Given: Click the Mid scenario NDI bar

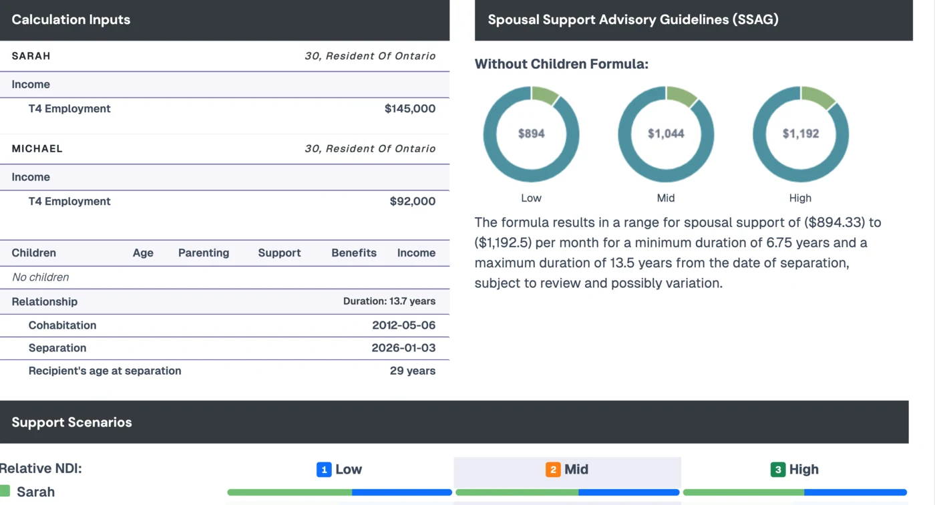Looking at the screenshot, I should [x=567, y=492].
